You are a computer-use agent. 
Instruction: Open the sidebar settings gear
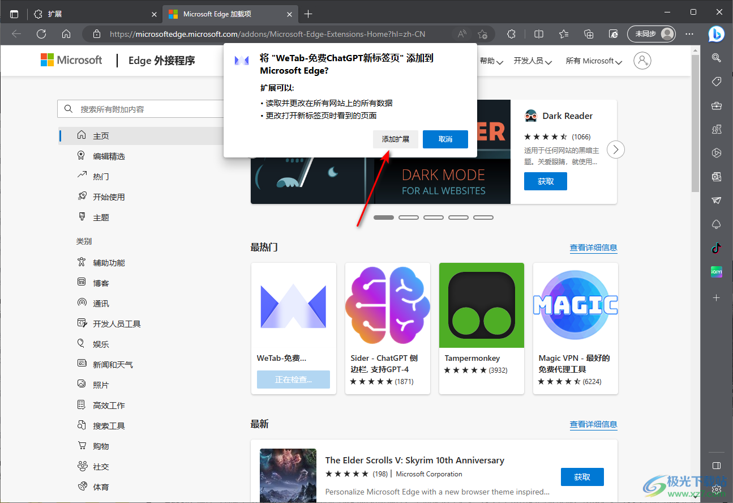pyautogui.click(x=716, y=488)
